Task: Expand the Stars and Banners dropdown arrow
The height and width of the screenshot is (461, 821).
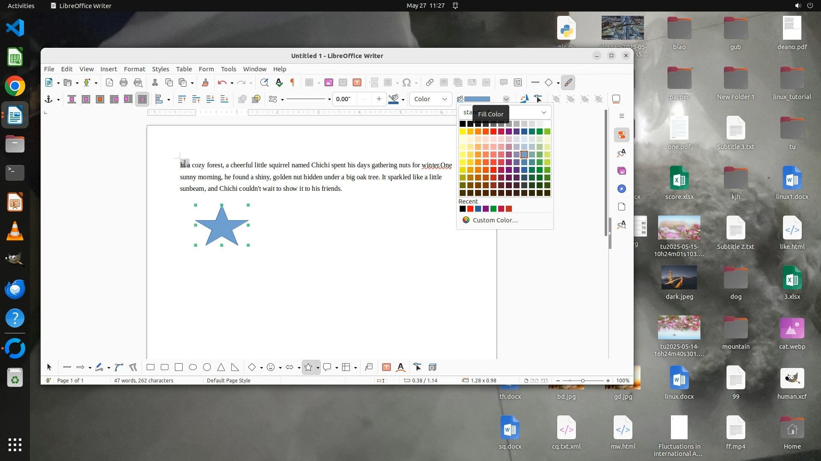Action: click(x=318, y=368)
